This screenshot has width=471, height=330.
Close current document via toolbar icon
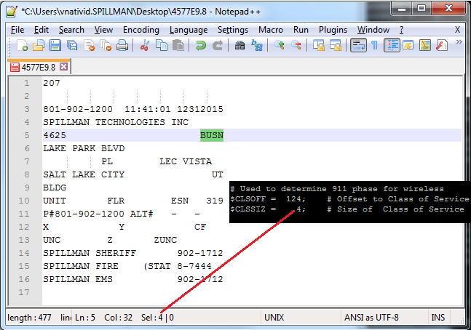click(x=90, y=46)
